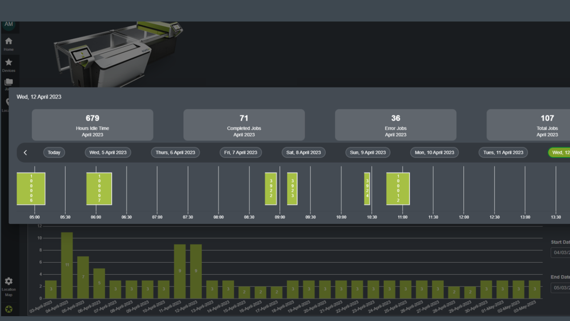Click the AM user avatar at top left
The image size is (570, 321).
[x=8, y=25]
